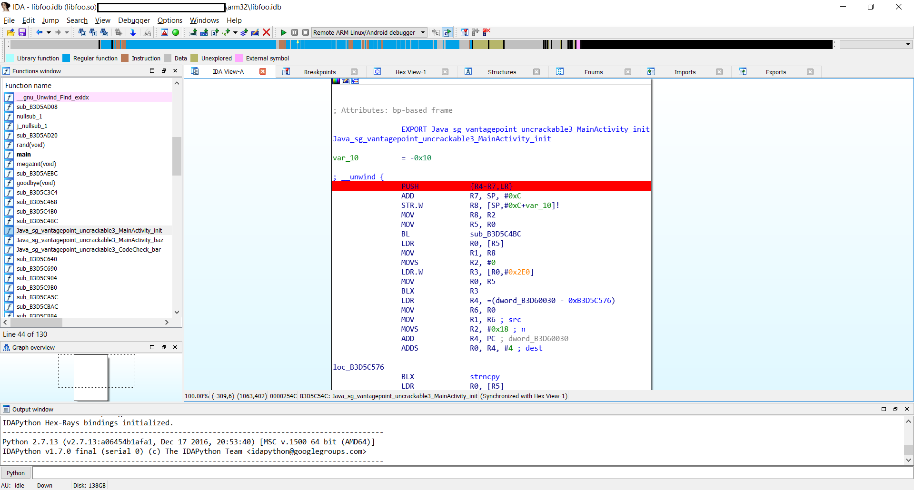Click the convert-to-data toolbar icon

pyautogui.click(x=204, y=32)
